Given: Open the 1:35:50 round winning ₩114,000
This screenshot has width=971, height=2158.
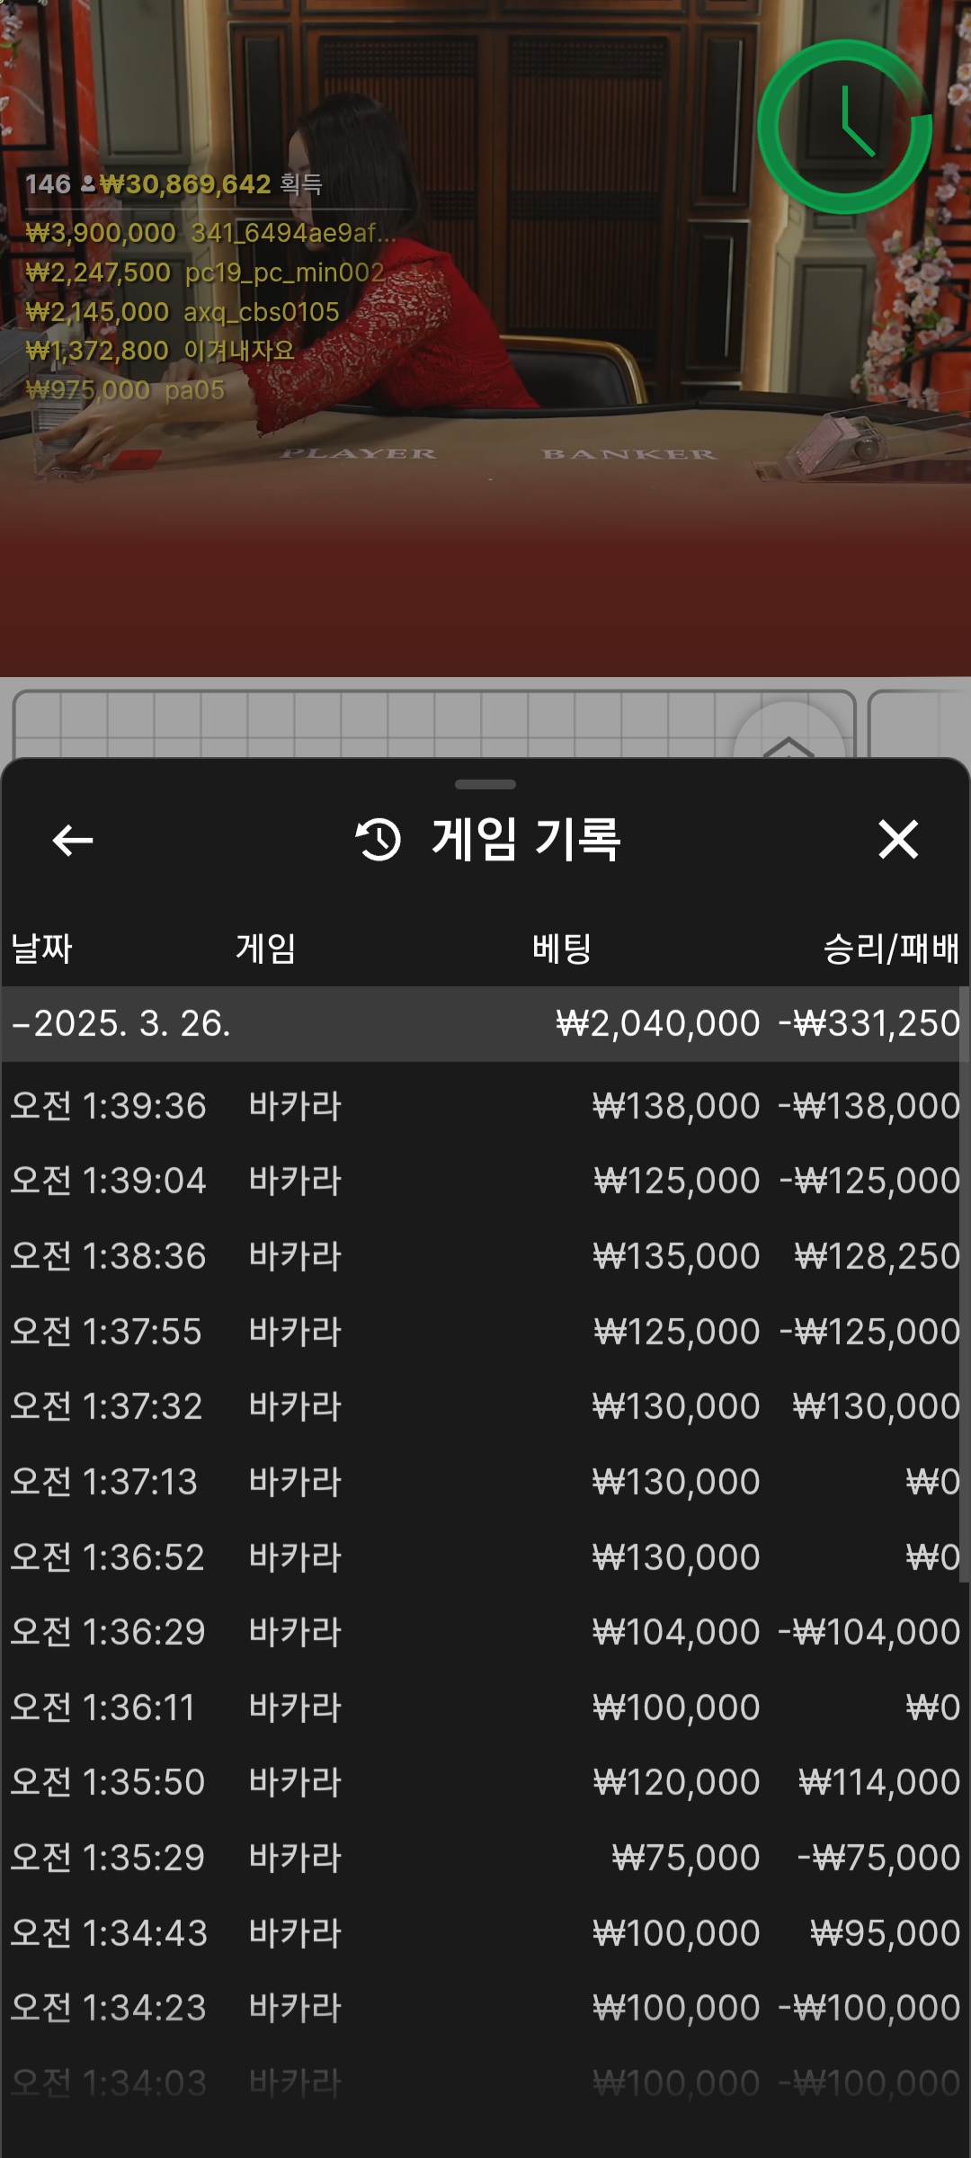Looking at the screenshot, I should [x=485, y=1782].
